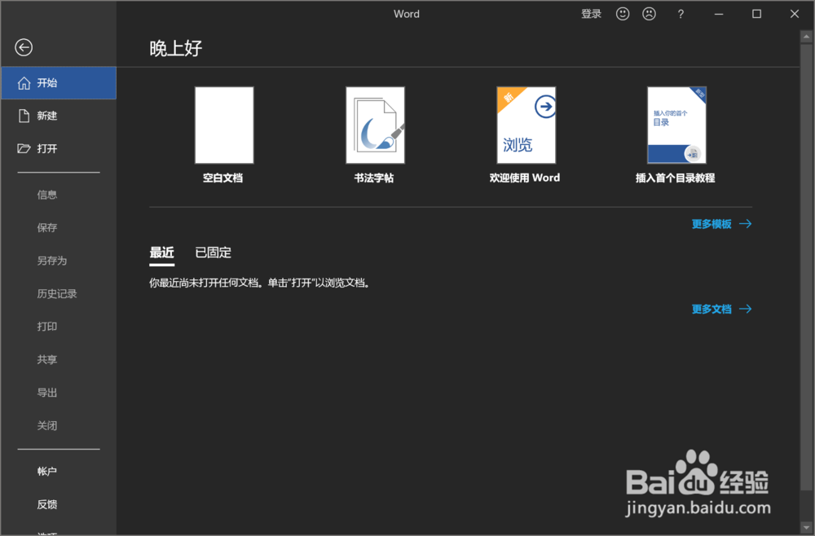Switch to the 最近 tab

tap(161, 253)
